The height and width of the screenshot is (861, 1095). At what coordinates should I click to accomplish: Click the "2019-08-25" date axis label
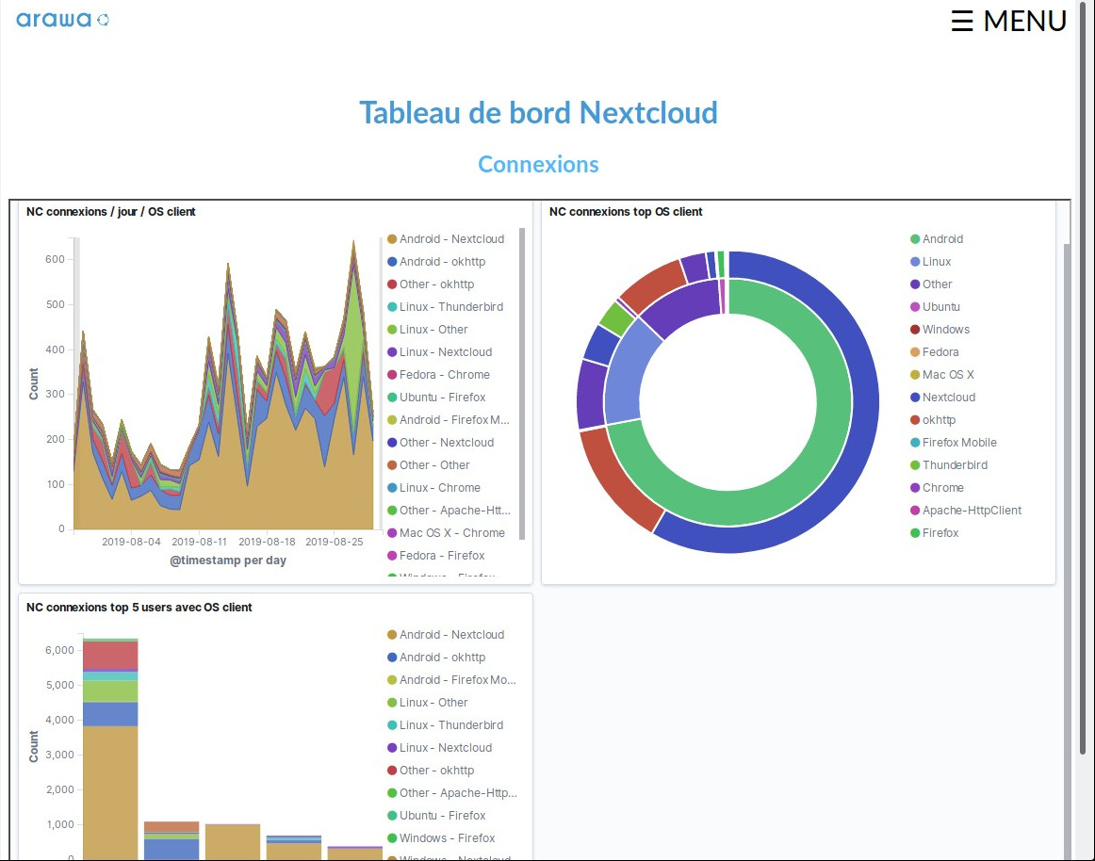coord(335,542)
